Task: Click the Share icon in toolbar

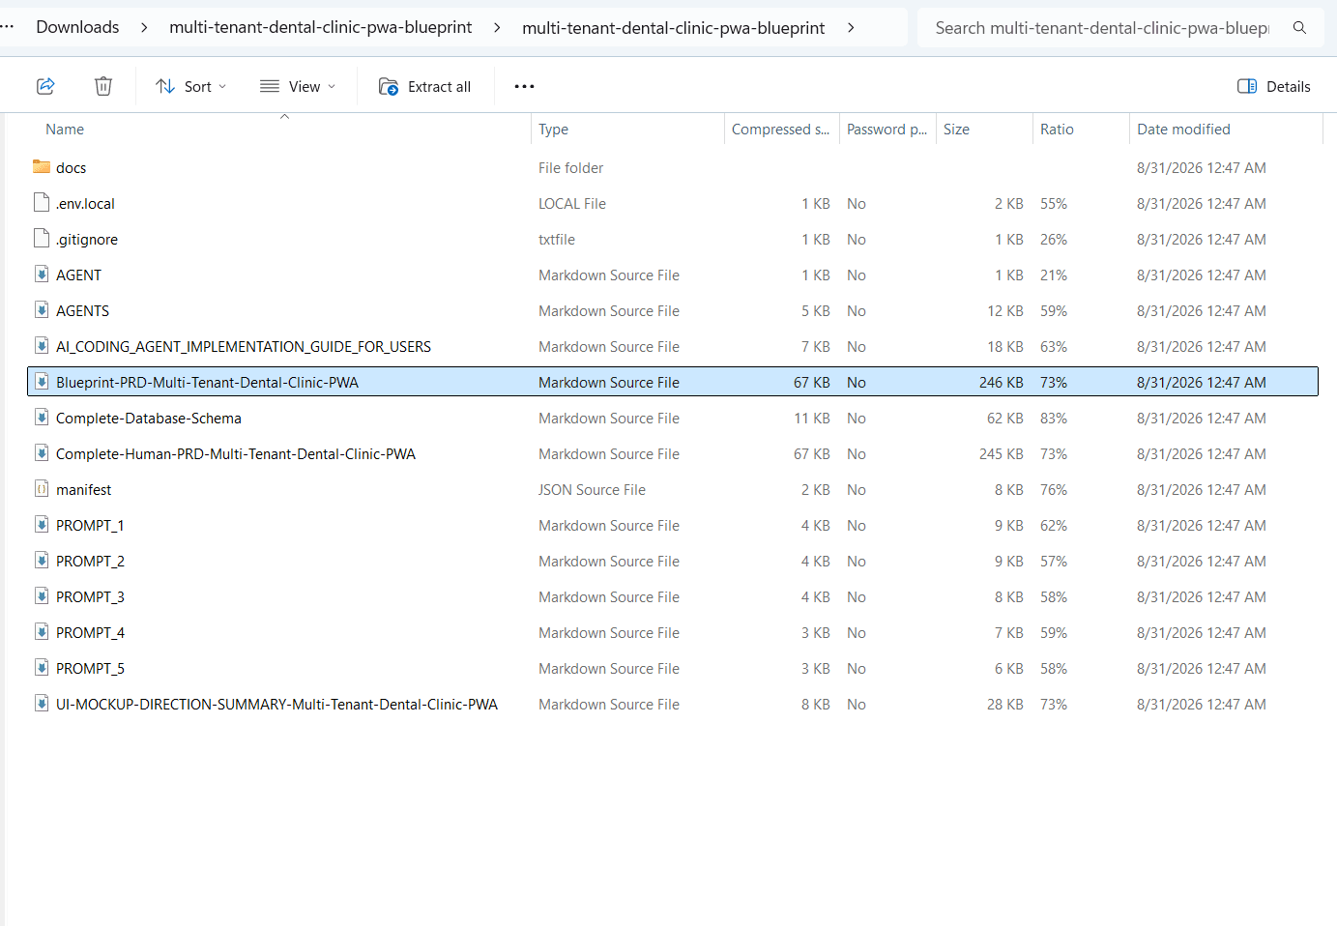Action: [45, 86]
